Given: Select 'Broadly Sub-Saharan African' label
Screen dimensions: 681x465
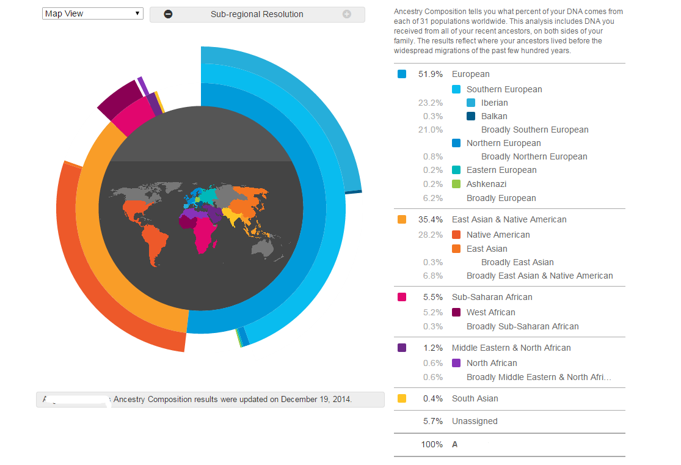Looking at the screenshot, I should point(522,326).
